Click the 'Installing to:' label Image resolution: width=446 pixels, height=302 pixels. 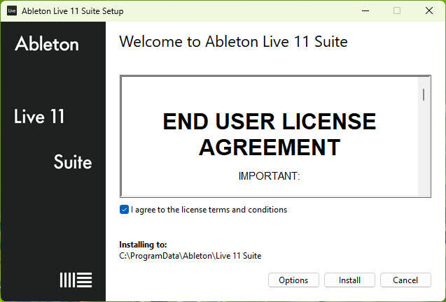[143, 245]
